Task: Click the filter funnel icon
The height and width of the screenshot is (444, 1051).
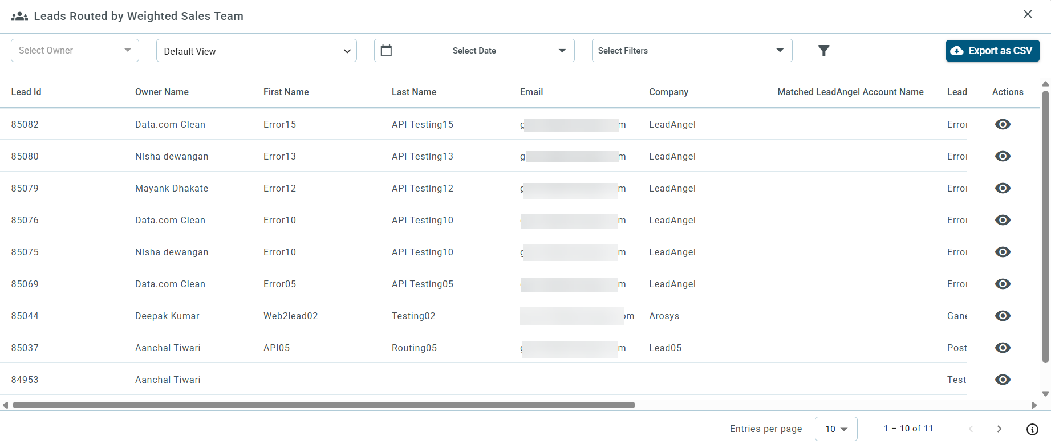Action: click(823, 51)
